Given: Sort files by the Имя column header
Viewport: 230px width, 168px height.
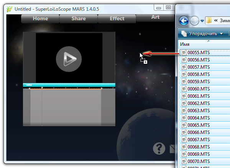Looking at the screenshot, I should (185, 44).
